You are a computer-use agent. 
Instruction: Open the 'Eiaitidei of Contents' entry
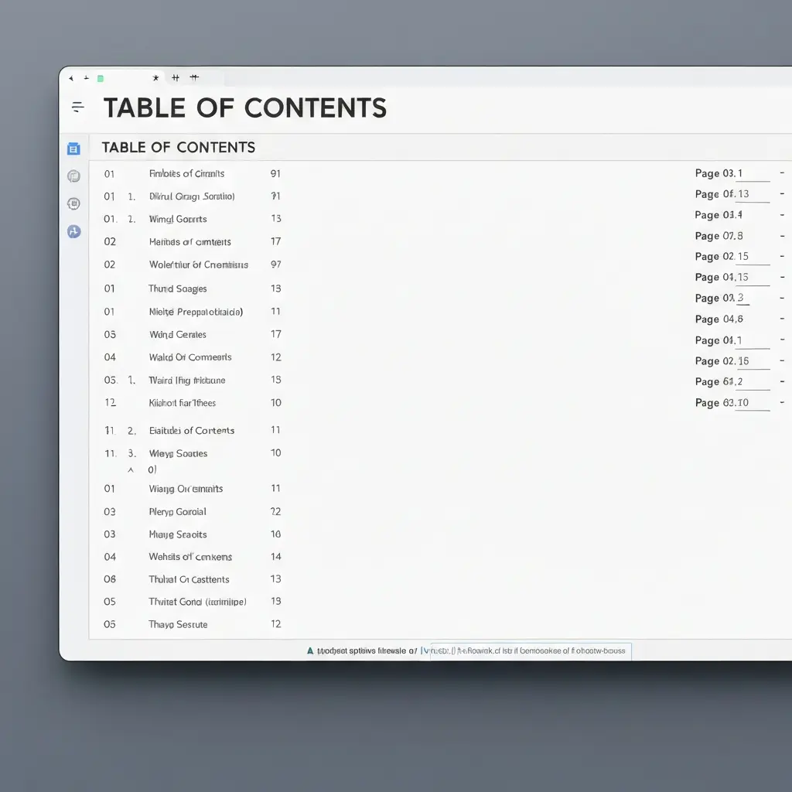[192, 431]
